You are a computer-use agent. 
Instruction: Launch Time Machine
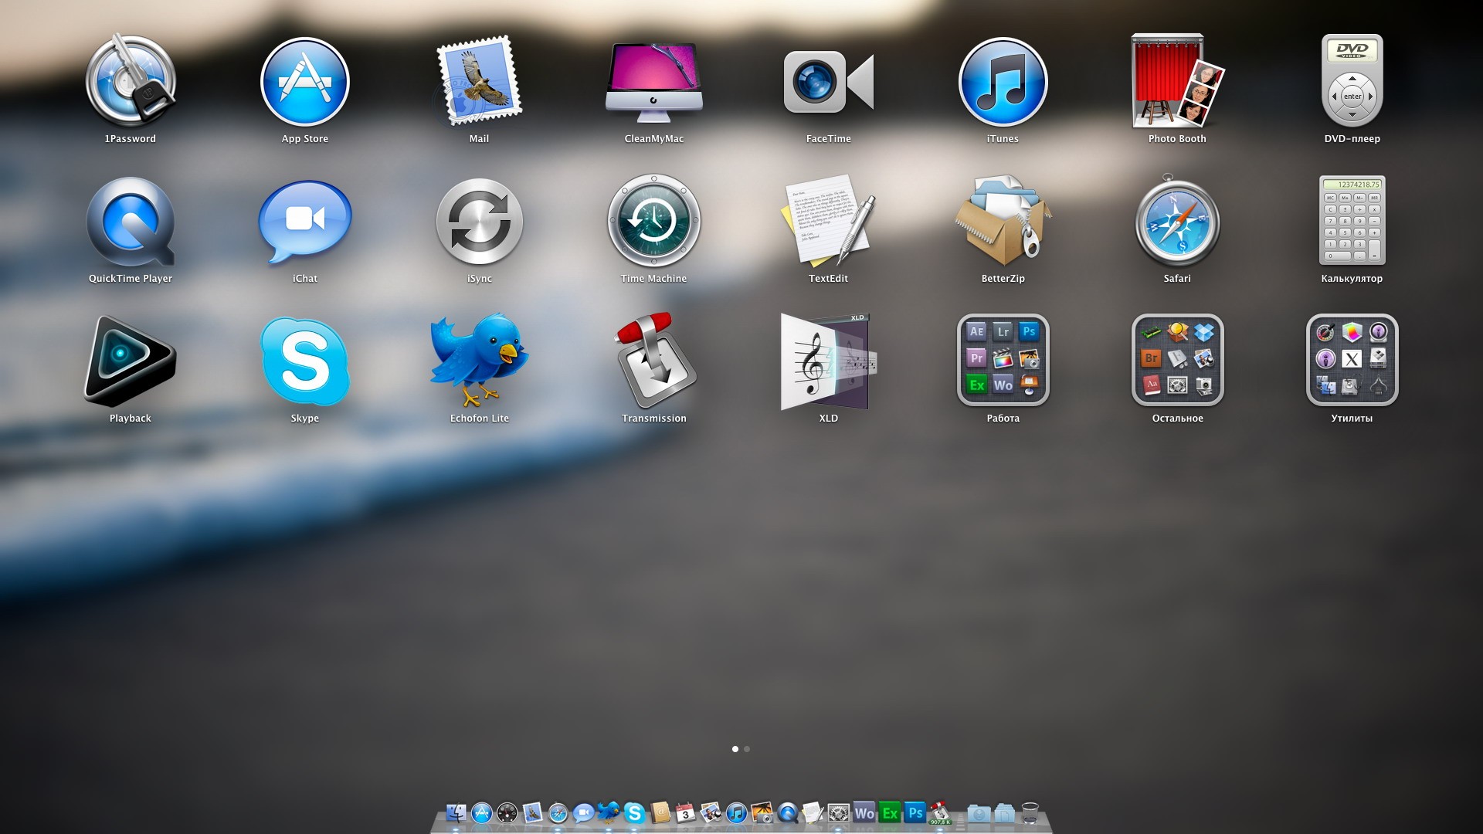[x=654, y=221]
